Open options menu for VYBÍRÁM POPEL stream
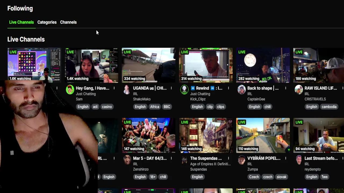This screenshot has height=193, width=344. [x=286, y=158]
